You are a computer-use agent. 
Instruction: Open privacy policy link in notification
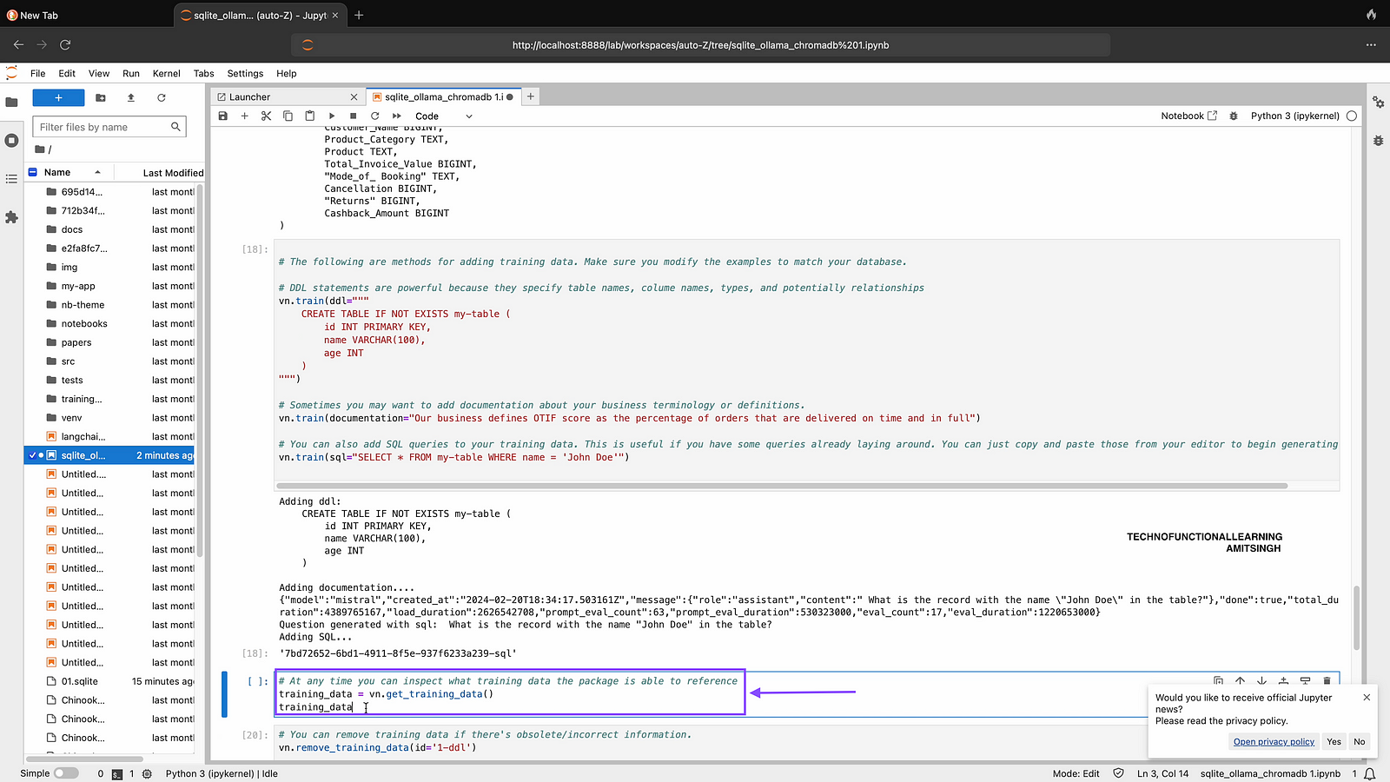click(x=1274, y=741)
